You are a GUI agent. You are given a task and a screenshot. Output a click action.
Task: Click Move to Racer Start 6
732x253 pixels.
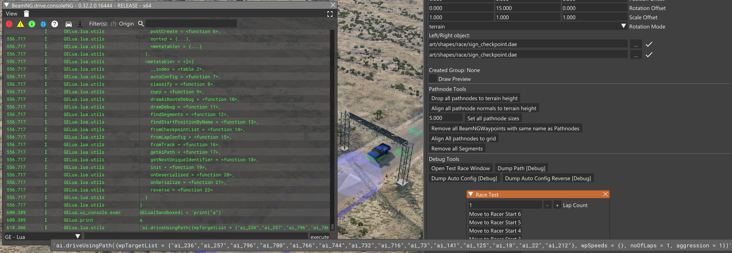495,214
